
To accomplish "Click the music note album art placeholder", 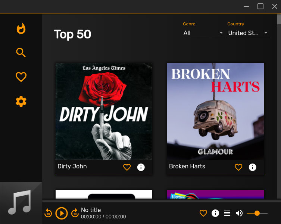I will [21, 203].
